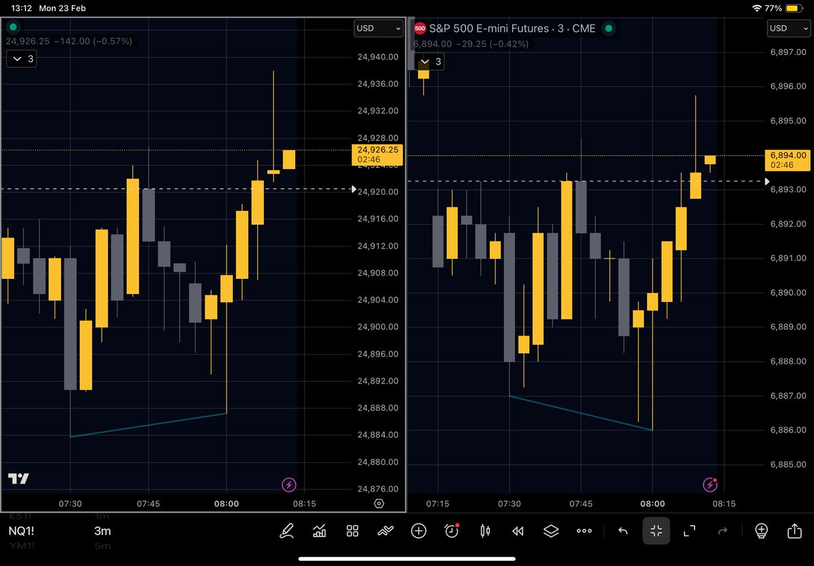Tap the 08:00 label on the S&P time axis
814x566 pixels.
(652, 504)
